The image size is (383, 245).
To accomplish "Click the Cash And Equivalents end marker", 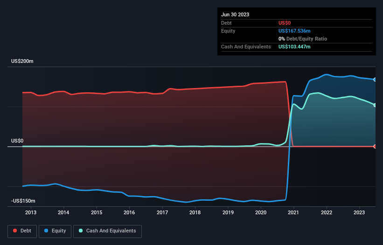I will (x=375, y=105).
